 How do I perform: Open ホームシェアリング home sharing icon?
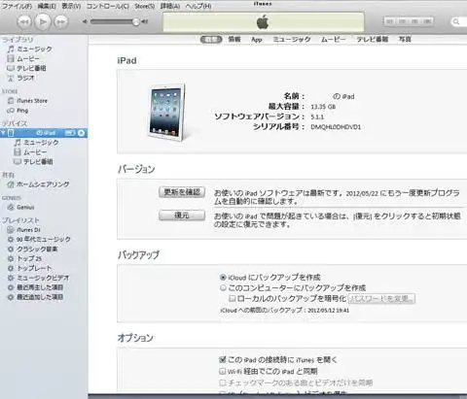(11, 184)
